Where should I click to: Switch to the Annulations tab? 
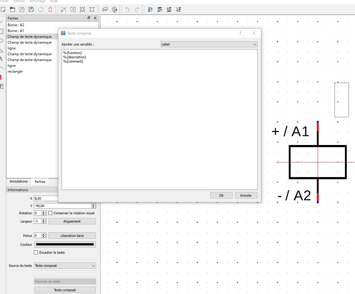(x=19, y=181)
